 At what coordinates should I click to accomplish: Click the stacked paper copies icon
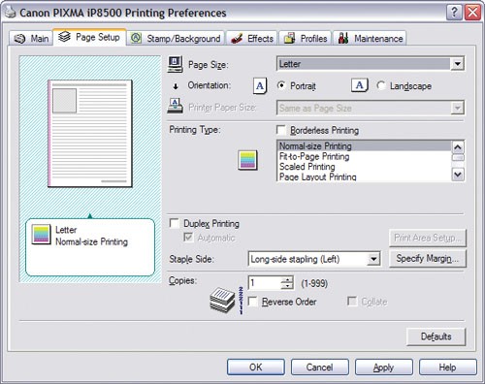point(222,300)
